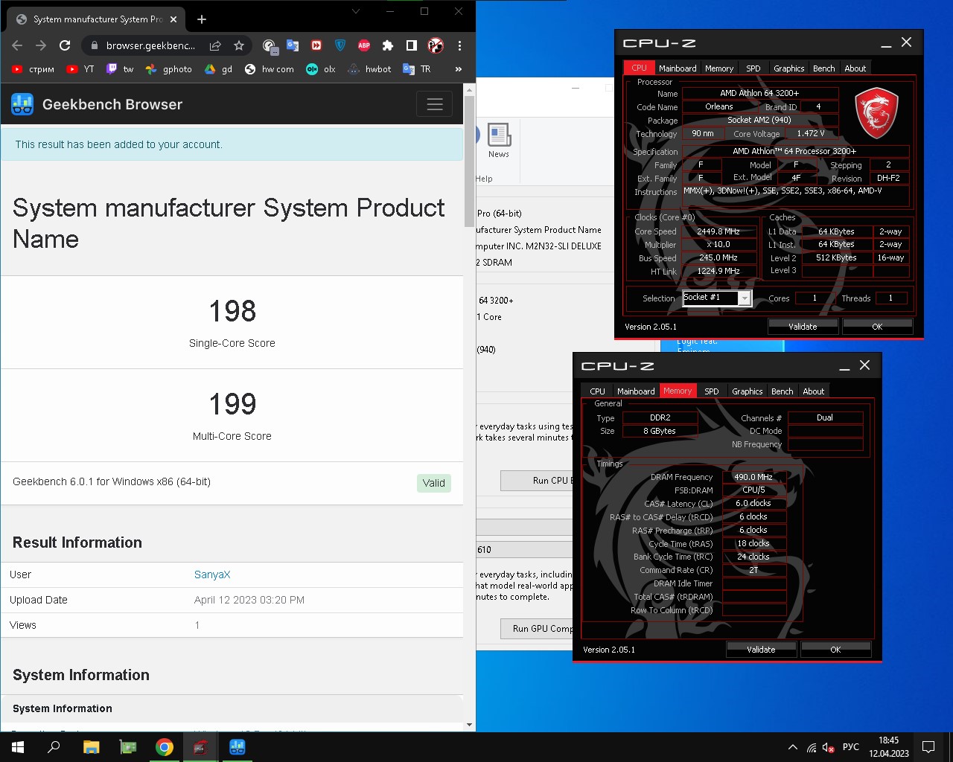
Task: Go back to the previous browser page
Action: pos(17,45)
